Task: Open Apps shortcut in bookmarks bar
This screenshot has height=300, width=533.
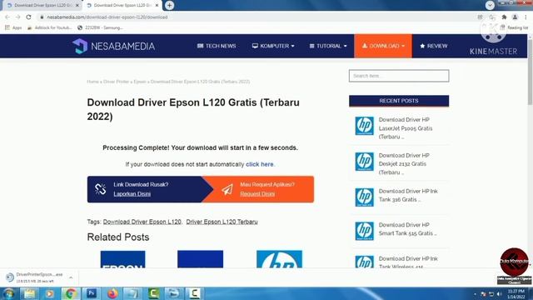Action: (x=13, y=27)
